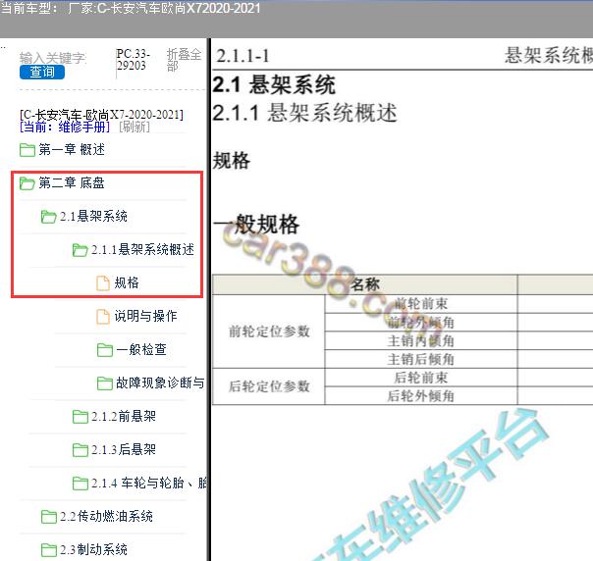Click the 当前车型 title bar text

(x=131, y=8)
